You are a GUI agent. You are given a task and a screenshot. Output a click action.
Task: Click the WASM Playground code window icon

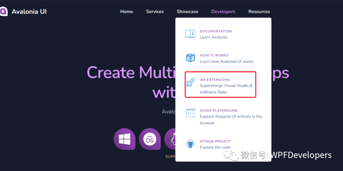[x=190, y=113]
